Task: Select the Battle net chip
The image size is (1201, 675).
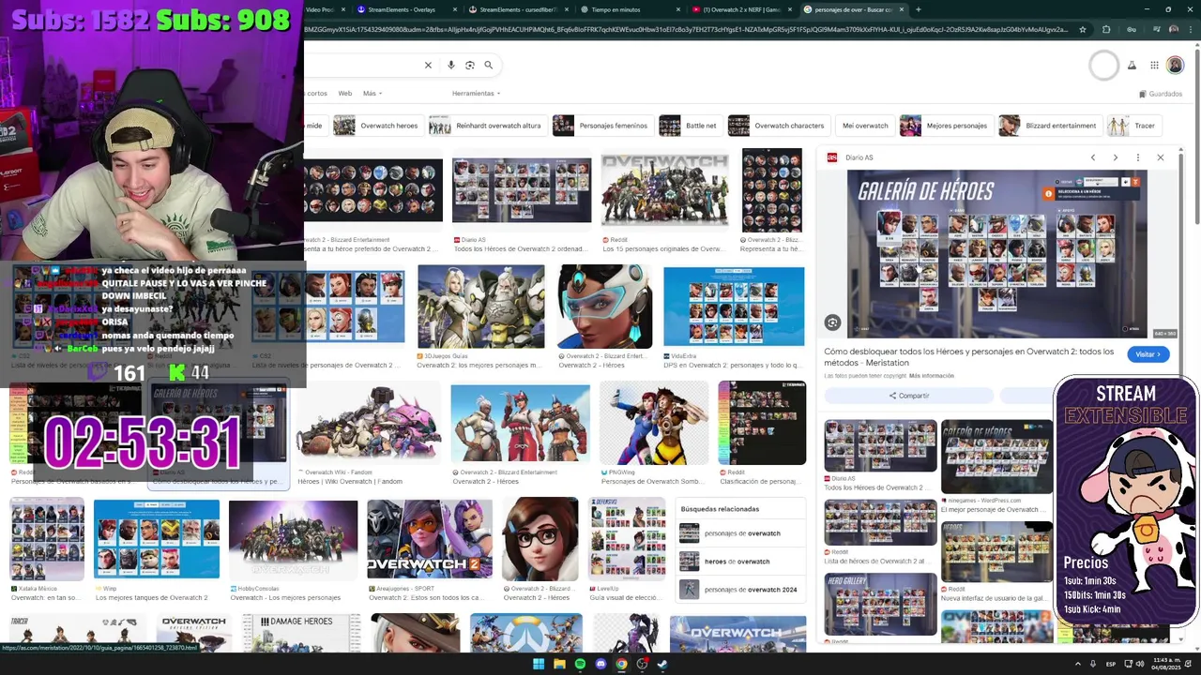Action: coord(690,126)
